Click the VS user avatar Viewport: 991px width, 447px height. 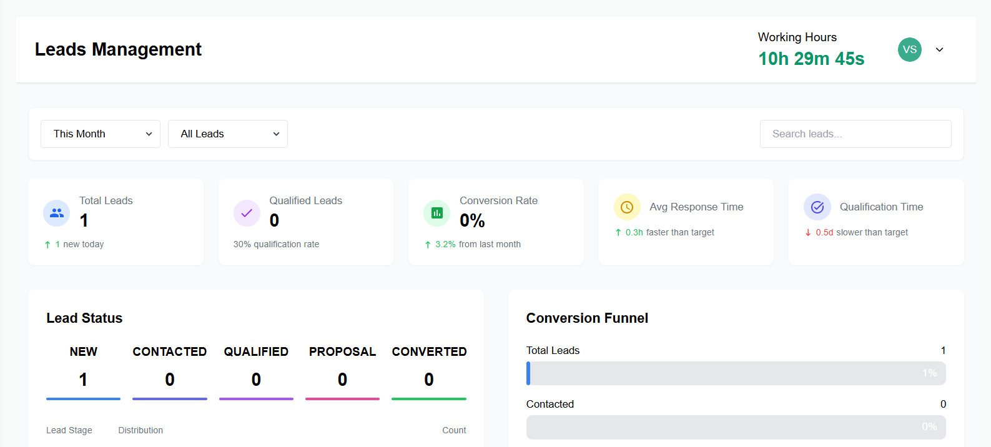tap(909, 50)
